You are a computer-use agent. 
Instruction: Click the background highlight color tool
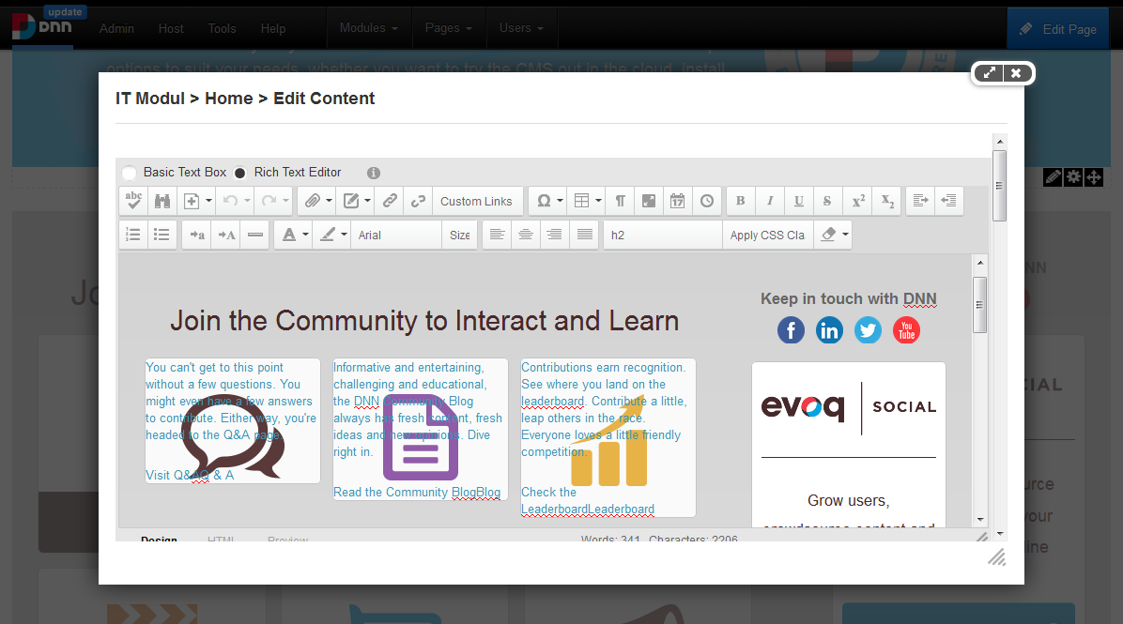pyautogui.click(x=328, y=235)
